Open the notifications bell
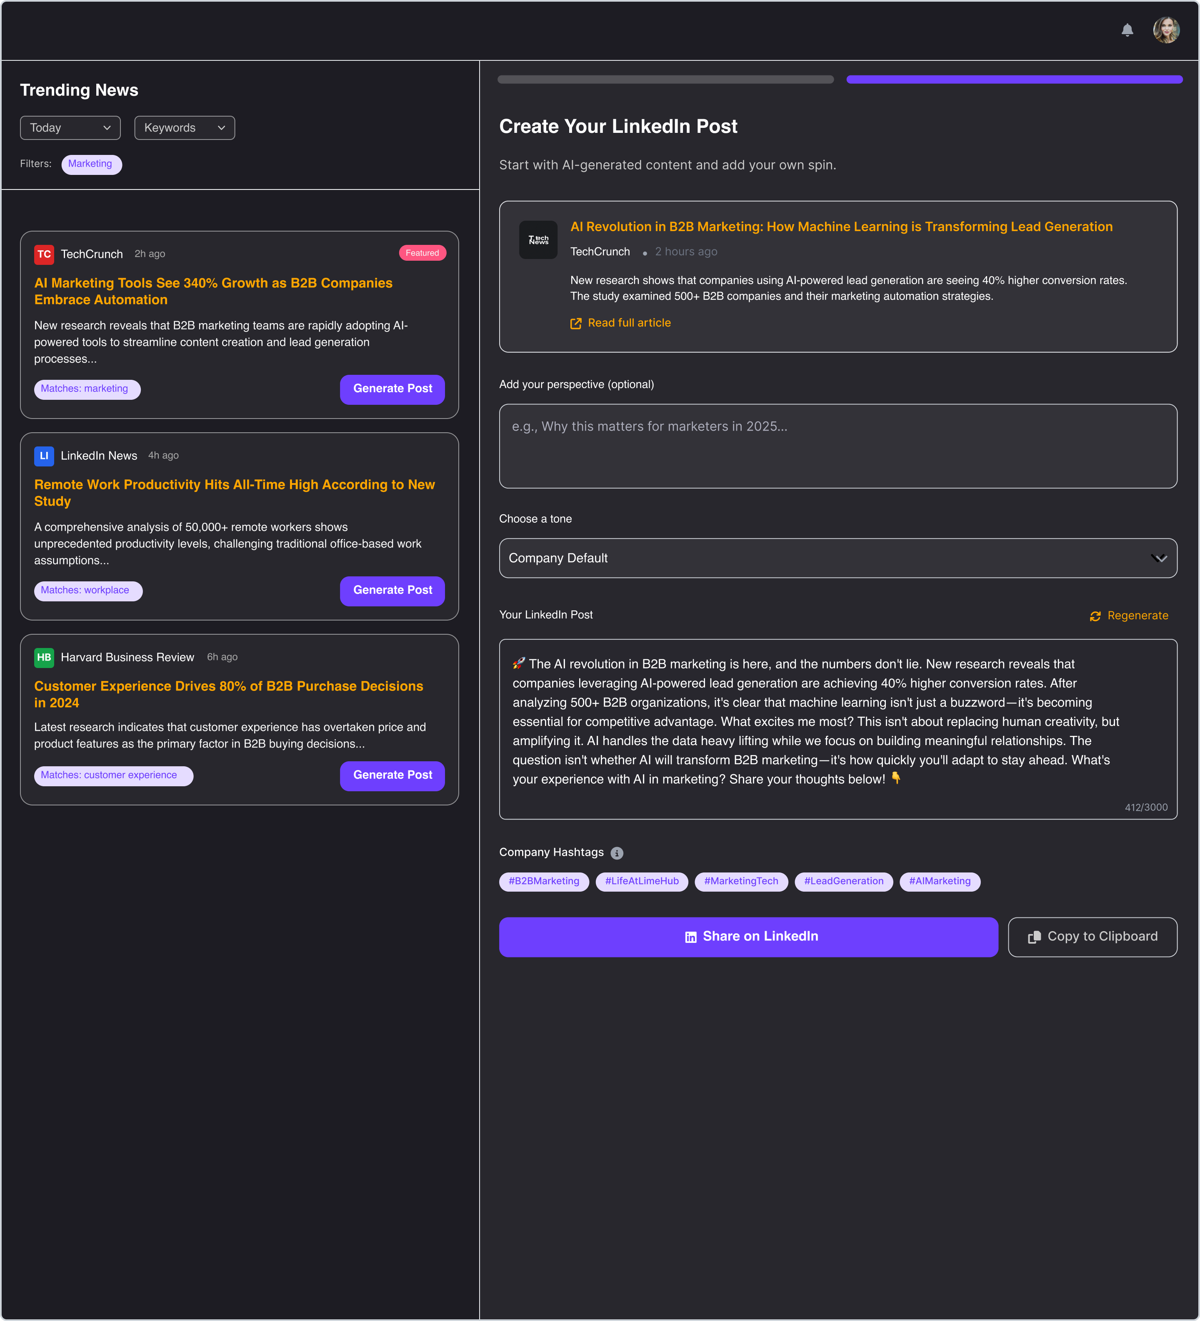The height and width of the screenshot is (1321, 1200). (x=1127, y=30)
